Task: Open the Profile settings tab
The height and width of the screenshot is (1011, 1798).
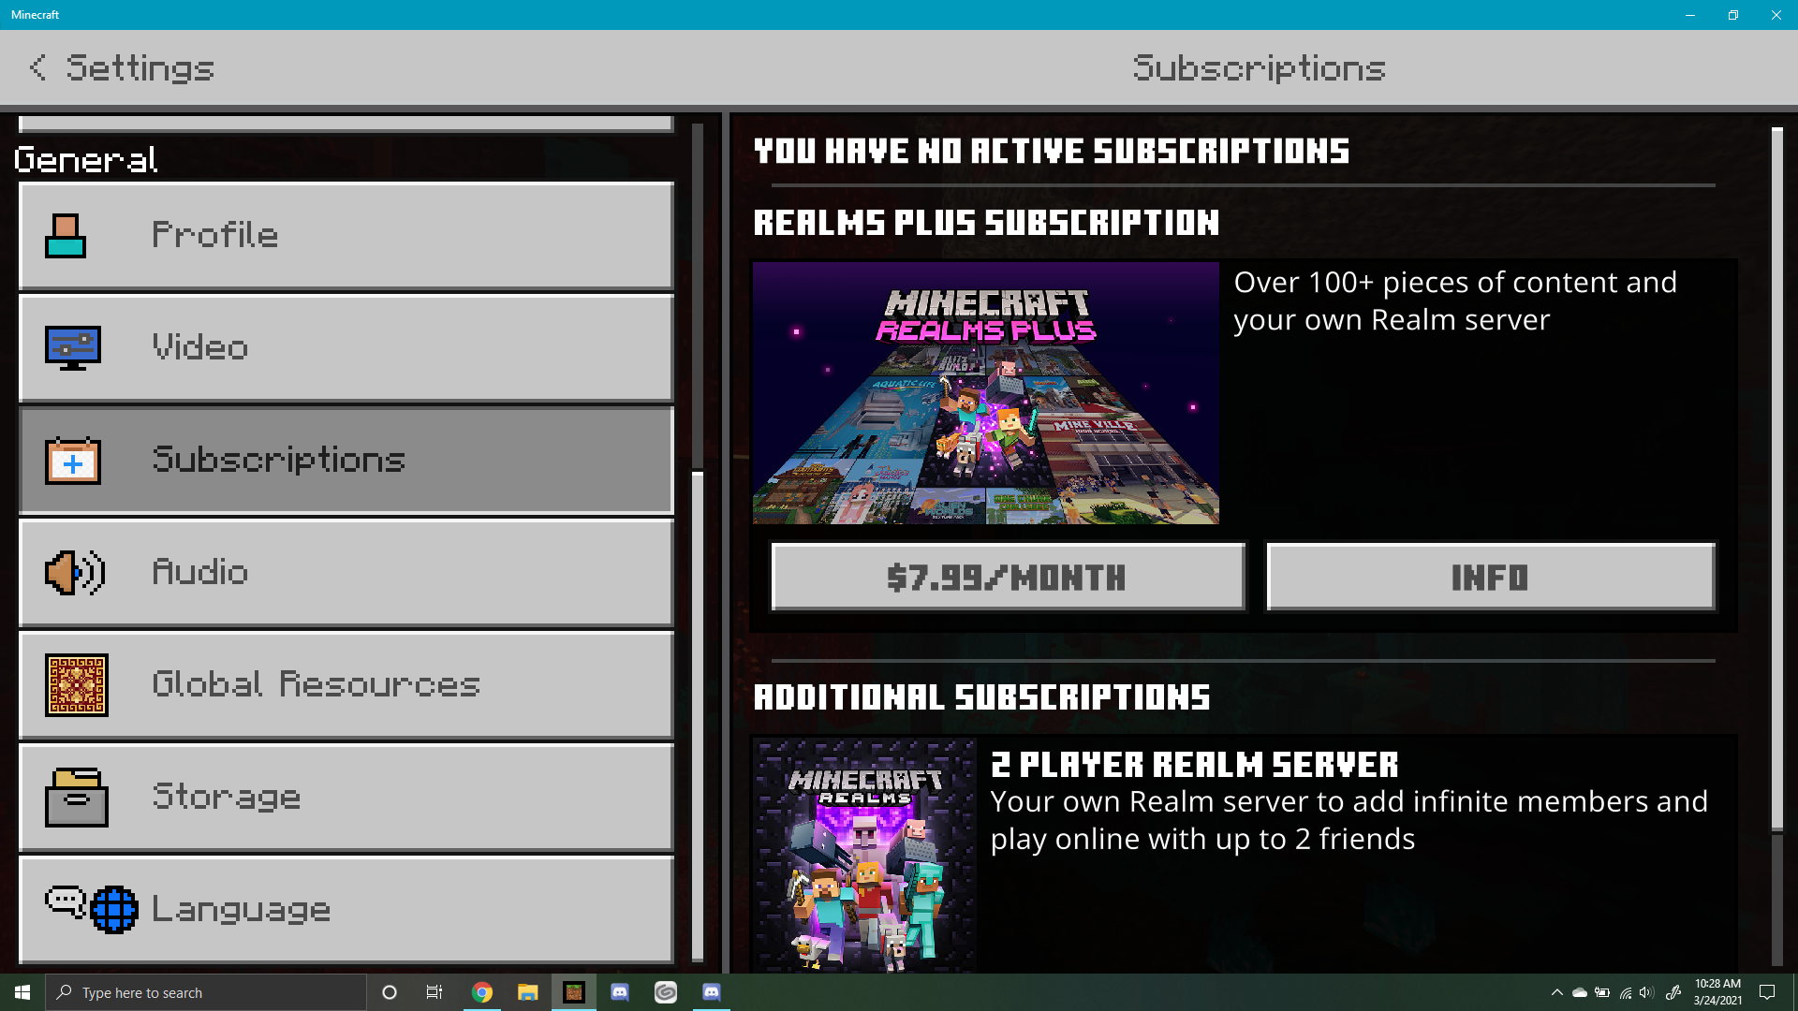Action: [346, 236]
